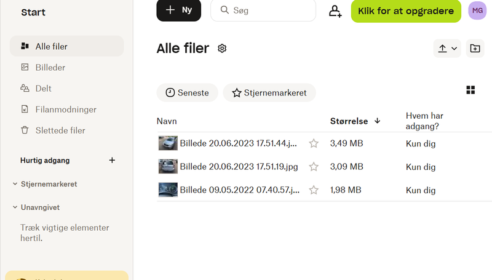Click Klik for at opgradere button
The width and height of the screenshot is (492, 280).
coord(406,11)
